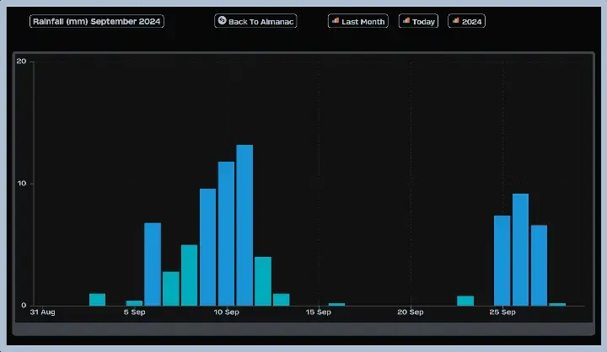
Task: Click the teal bar for 12 Sep
Action: pos(263,281)
